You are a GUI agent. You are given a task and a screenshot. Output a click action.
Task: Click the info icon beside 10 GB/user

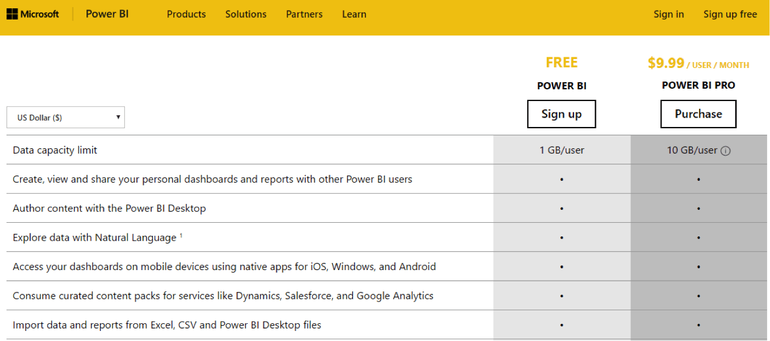click(x=726, y=151)
